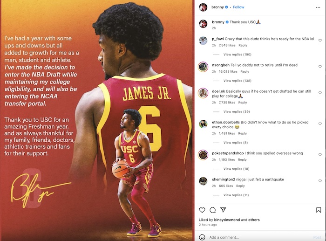
Task: Share the post with the paper plane icon
Action: pos(223,210)
